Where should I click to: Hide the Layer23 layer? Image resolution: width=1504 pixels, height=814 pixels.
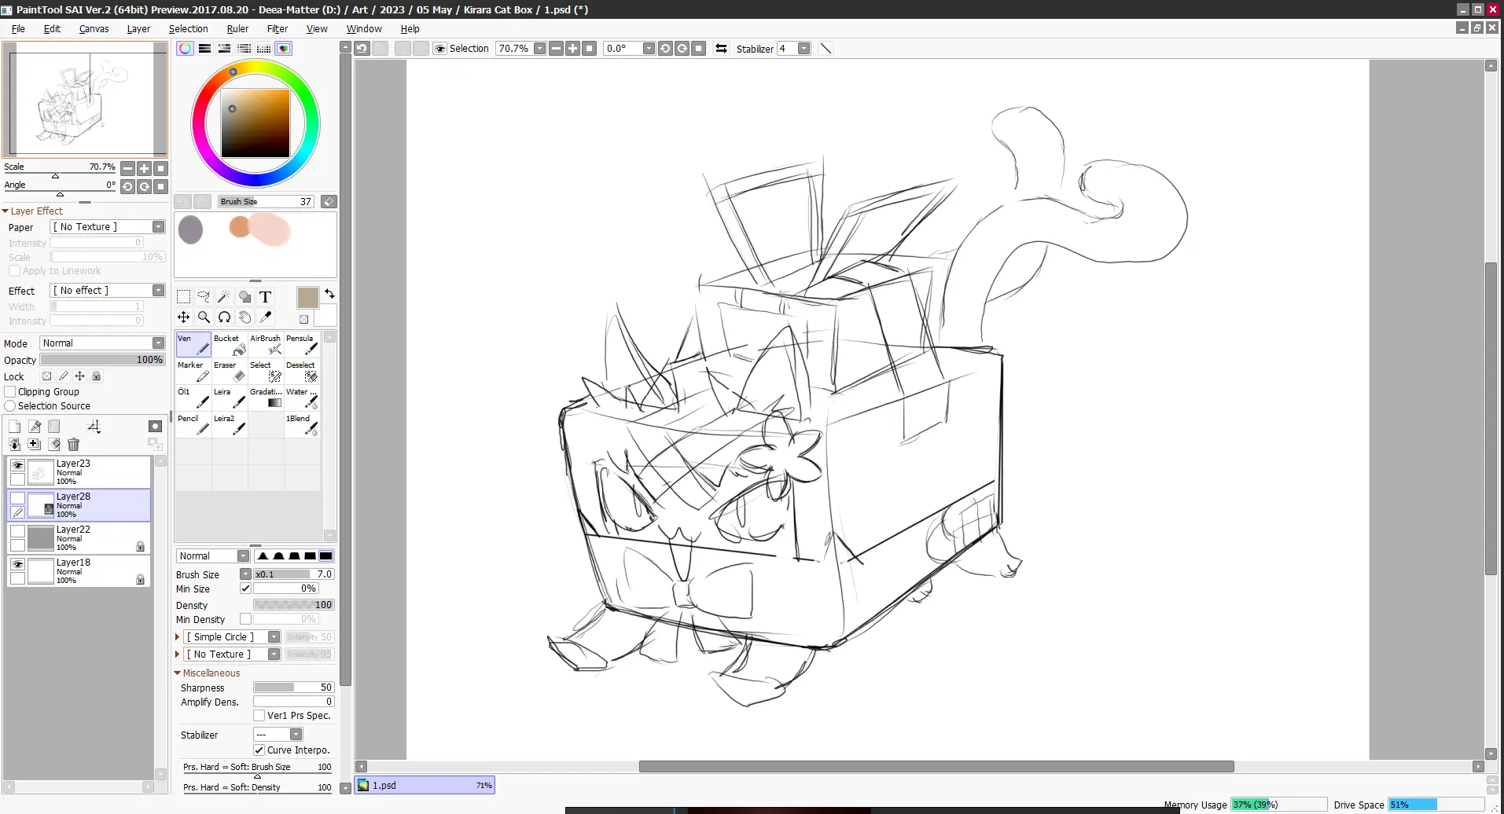(17, 465)
